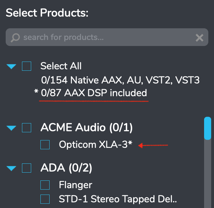Select the Flanger product label

click(x=75, y=185)
